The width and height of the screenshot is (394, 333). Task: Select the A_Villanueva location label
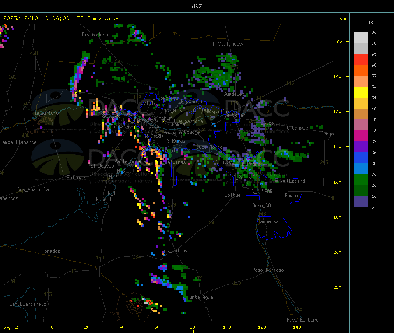[229, 44]
